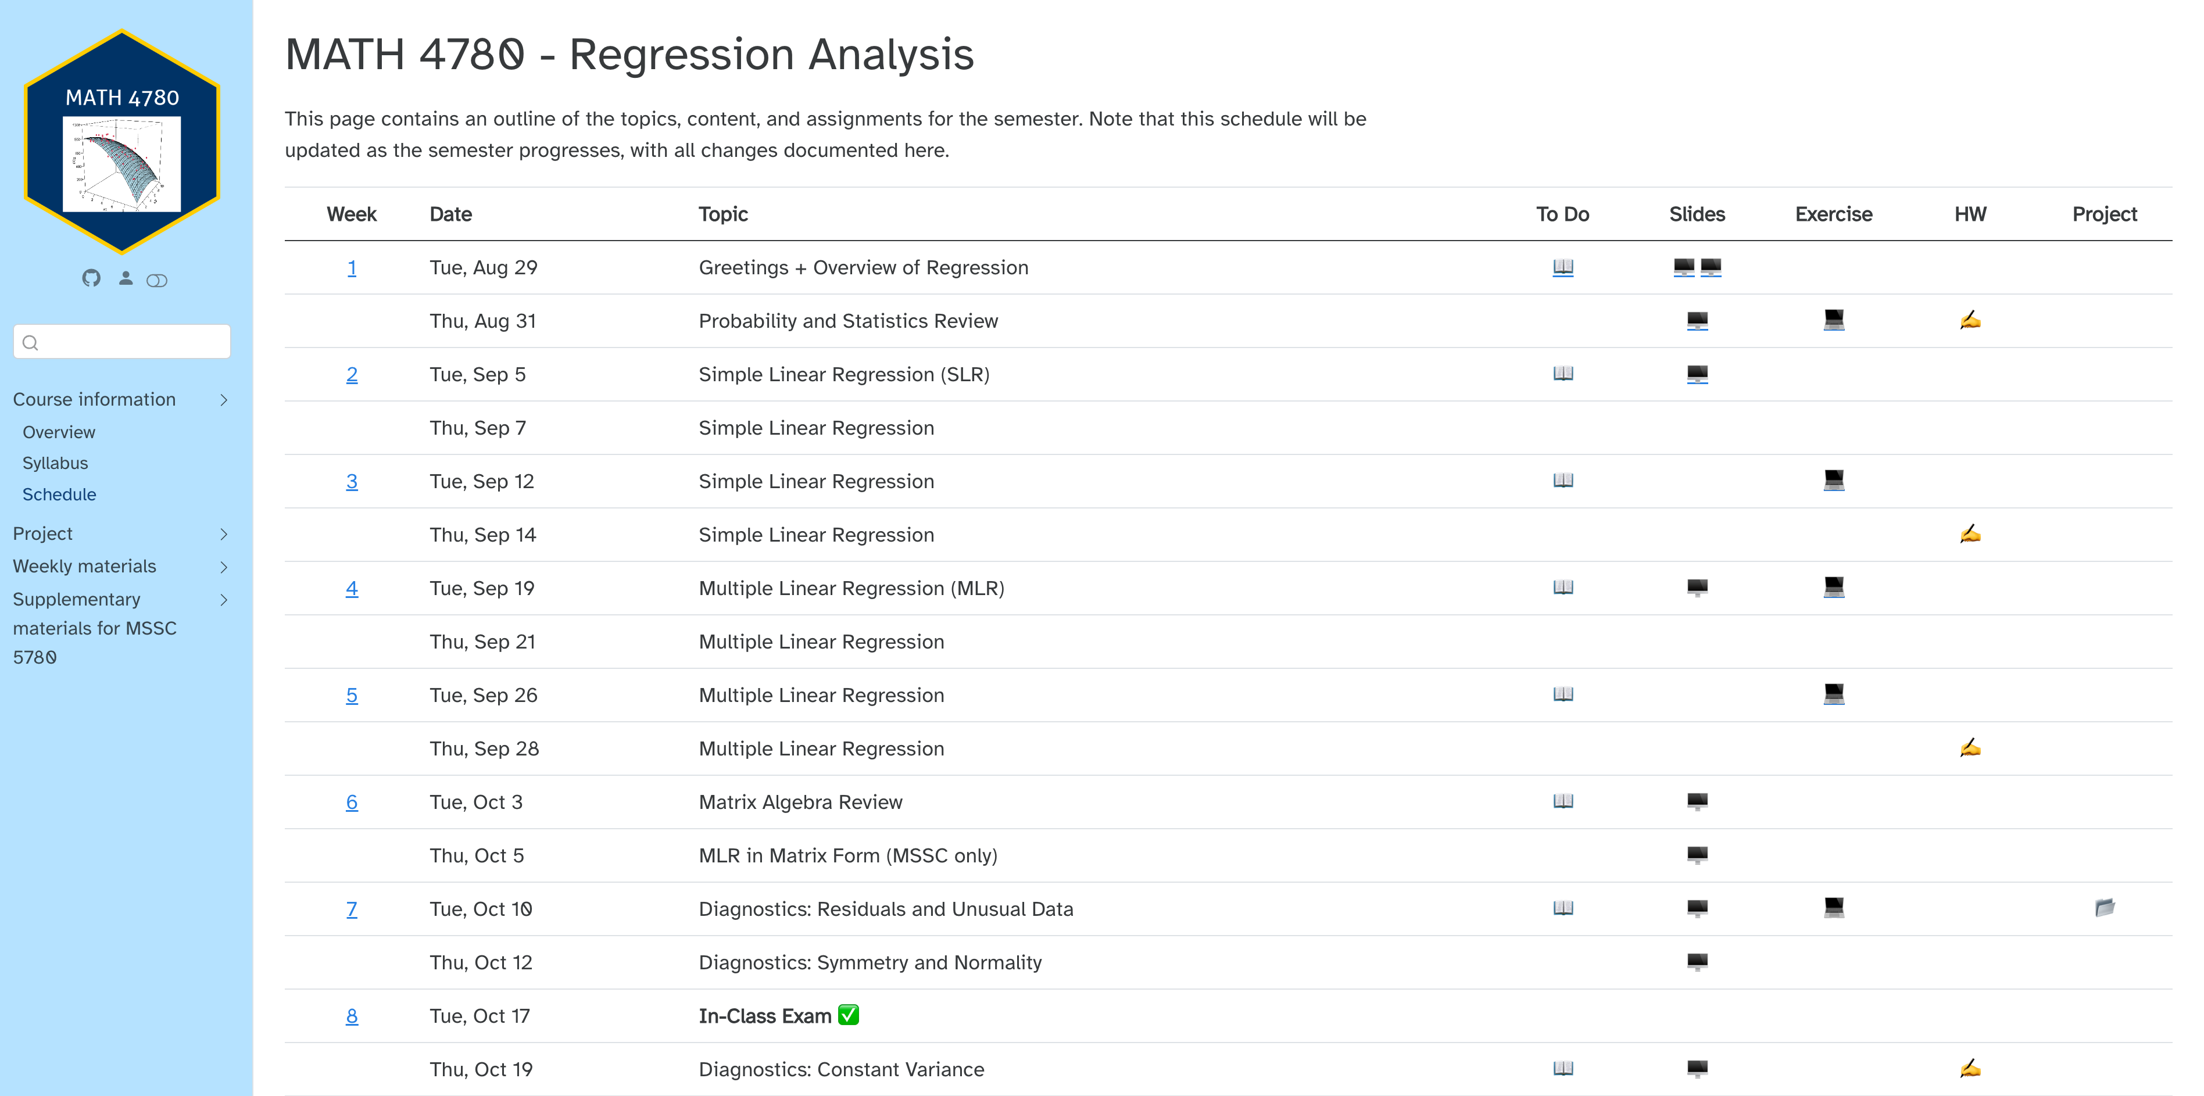Image resolution: width=2204 pixels, height=1096 pixels.
Task: Open the reading icon for Aug 29
Action: point(1562,268)
